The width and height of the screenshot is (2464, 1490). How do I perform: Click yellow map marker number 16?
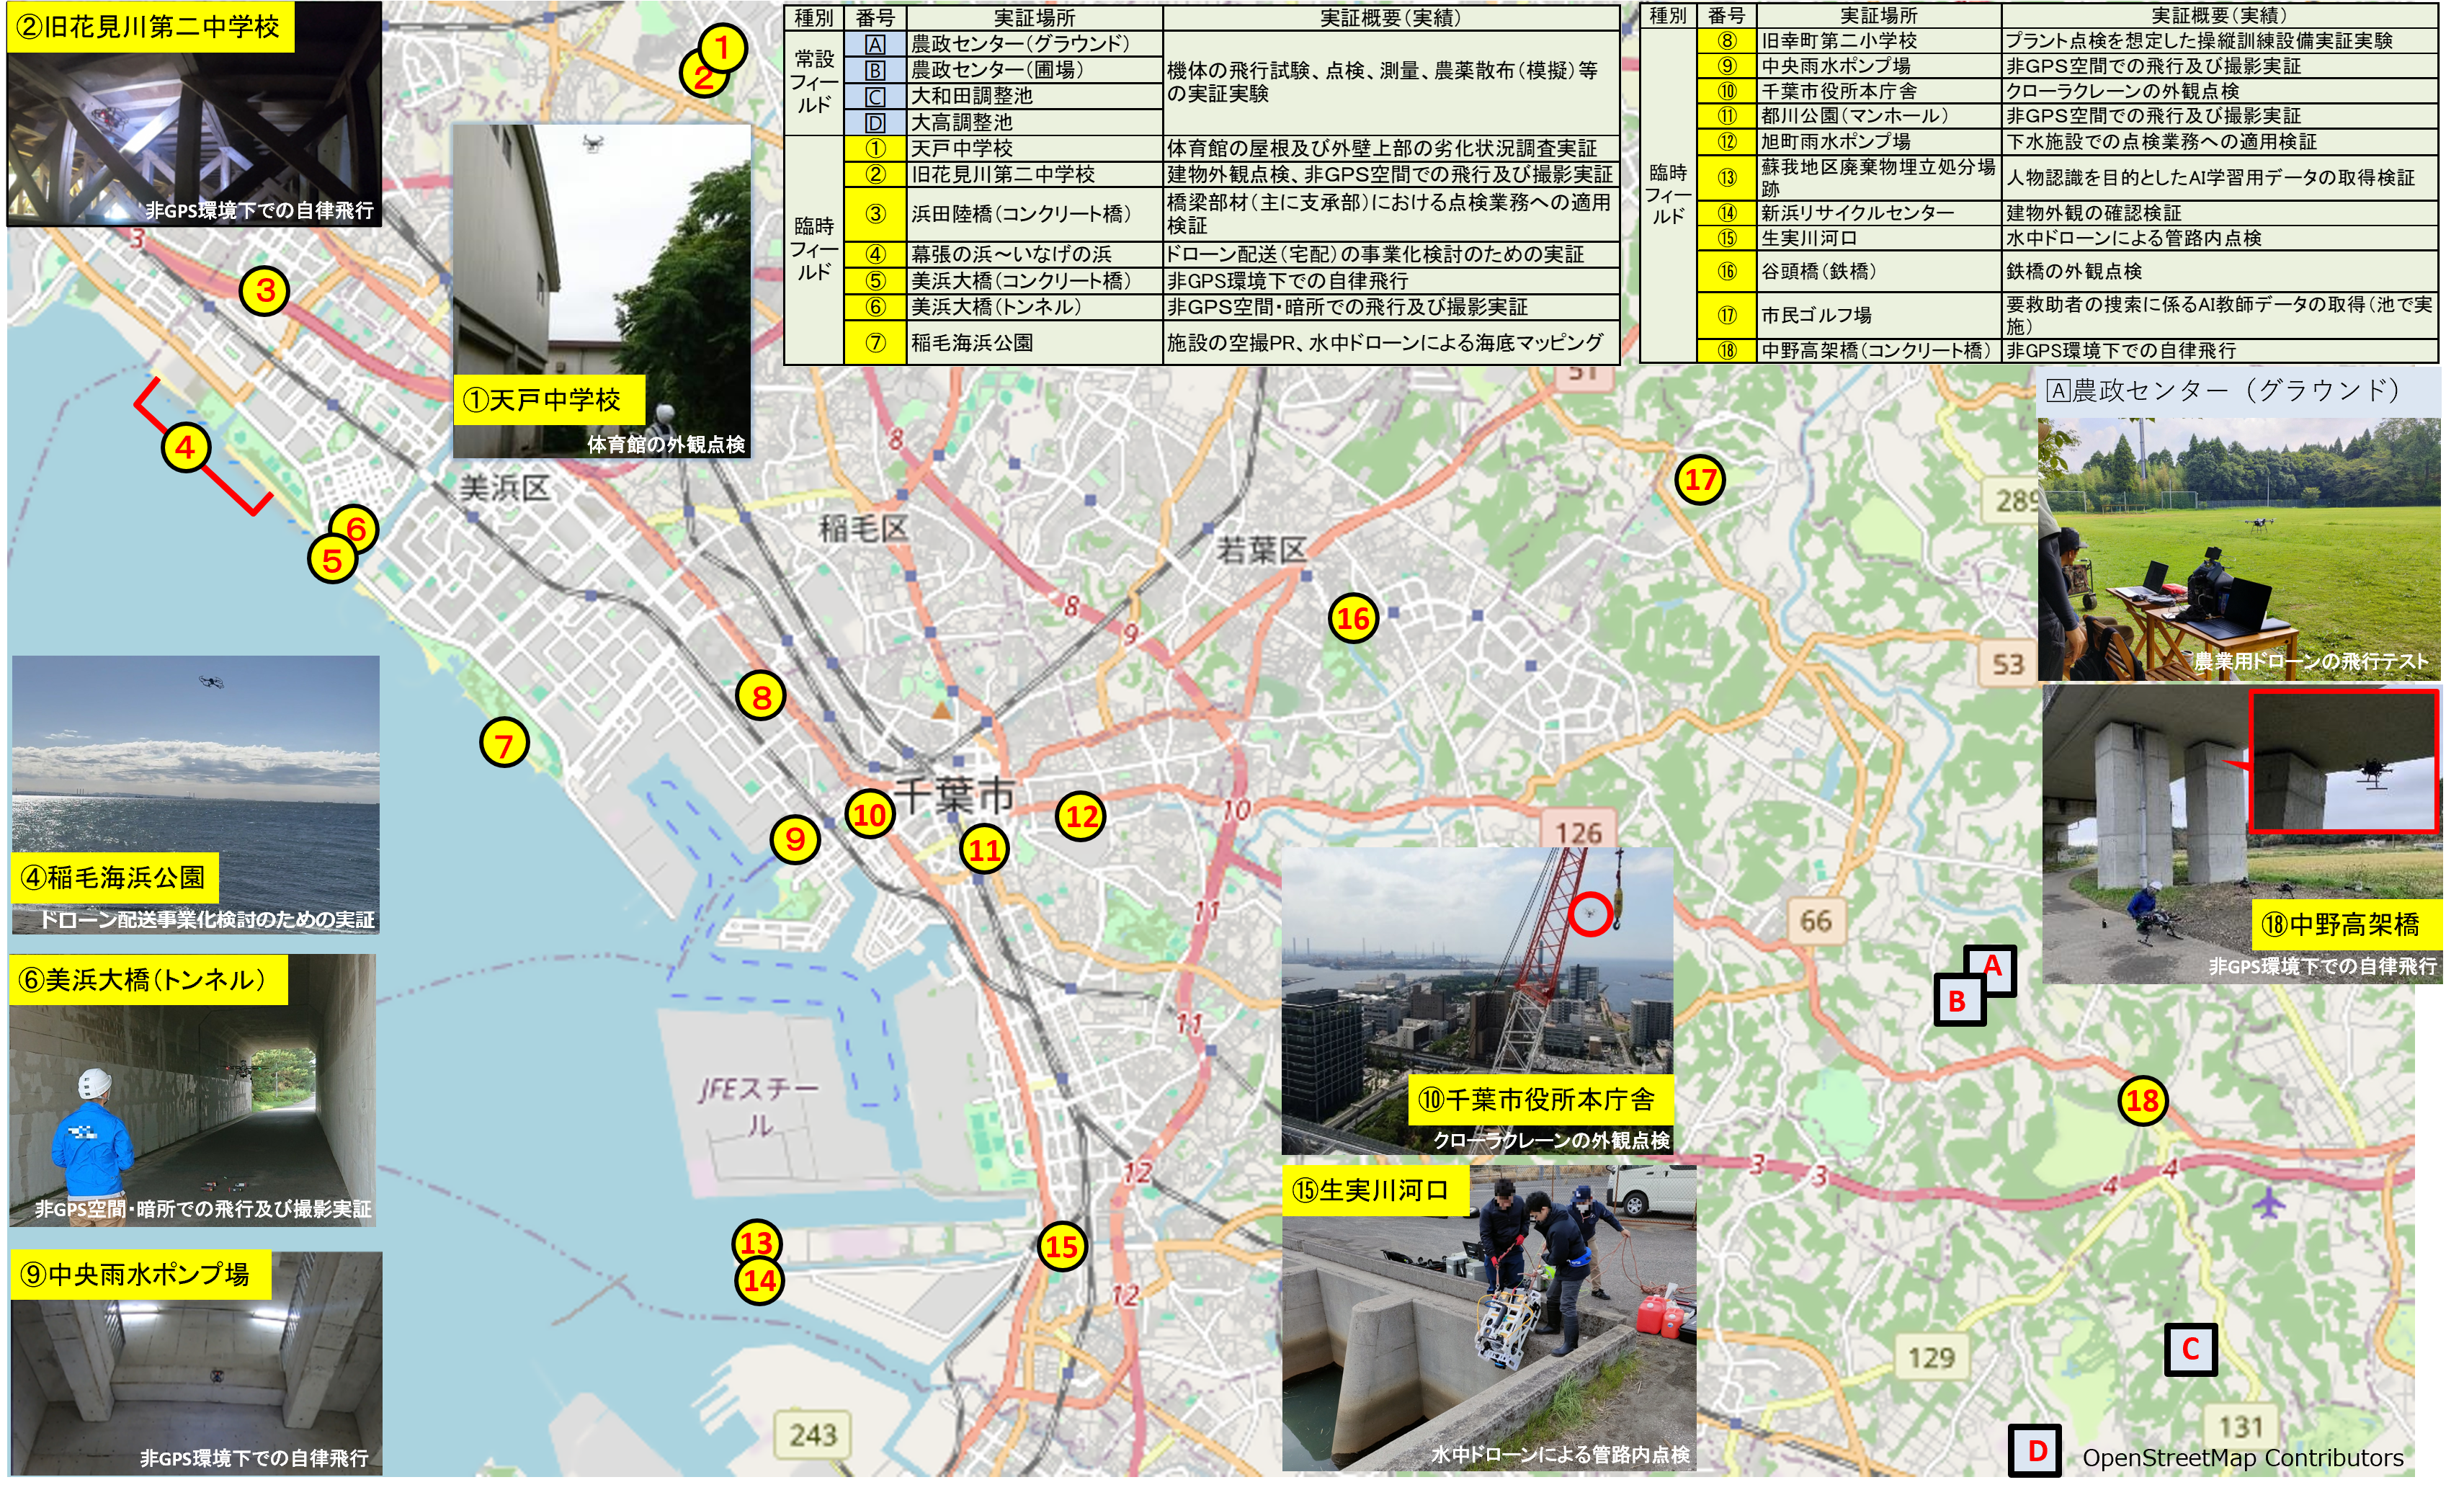coord(1353,618)
